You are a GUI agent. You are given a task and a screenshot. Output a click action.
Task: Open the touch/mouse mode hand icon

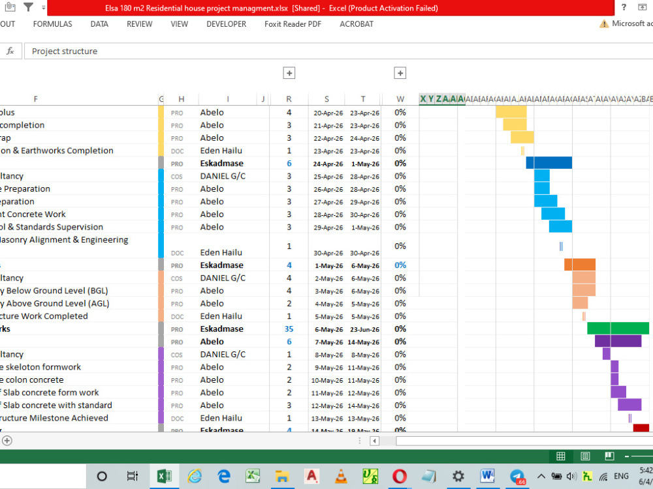(10, 7)
